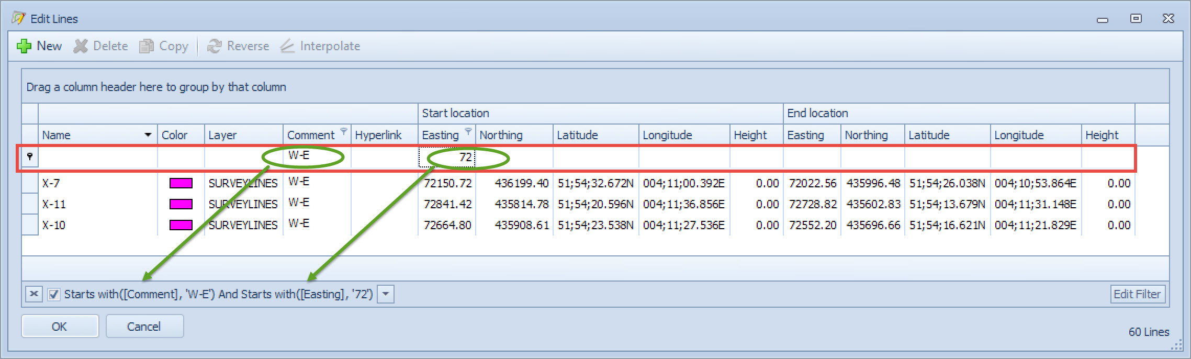The height and width of the screenshot is (359, 1191).
Task: Click the Easting filter field containing 72
Action: coord(447,157)
